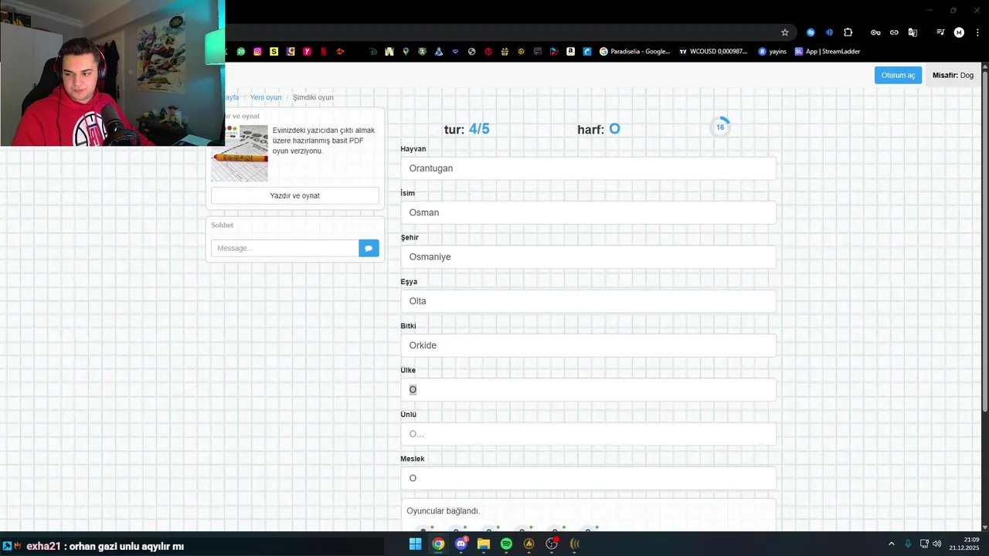Viewport: 989px width, 556px height.
Task: Follow the Yeni oyun breadcrumb link
Action: [x=266, y=97]
